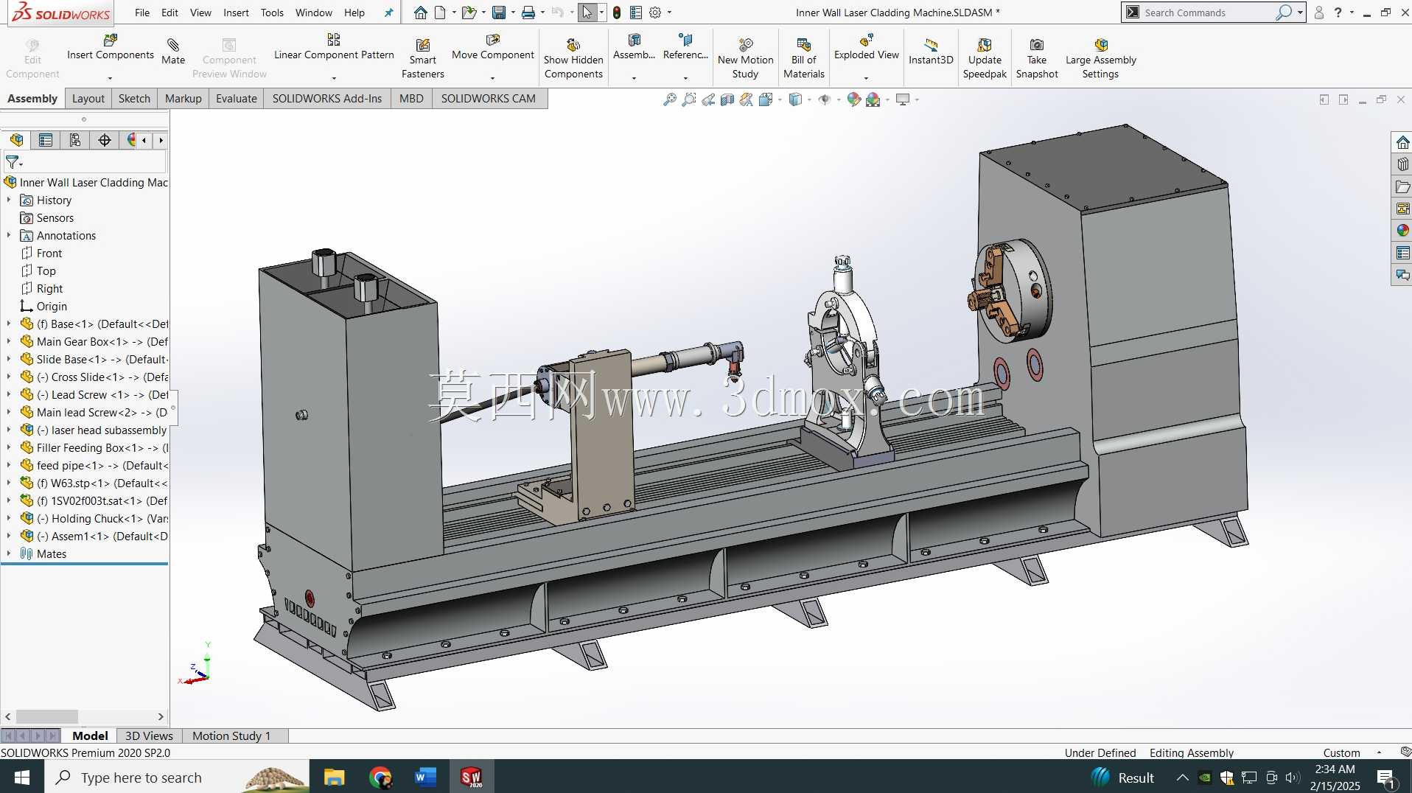Expand the Main Gear Box<1> tree node

pos(9,341)
